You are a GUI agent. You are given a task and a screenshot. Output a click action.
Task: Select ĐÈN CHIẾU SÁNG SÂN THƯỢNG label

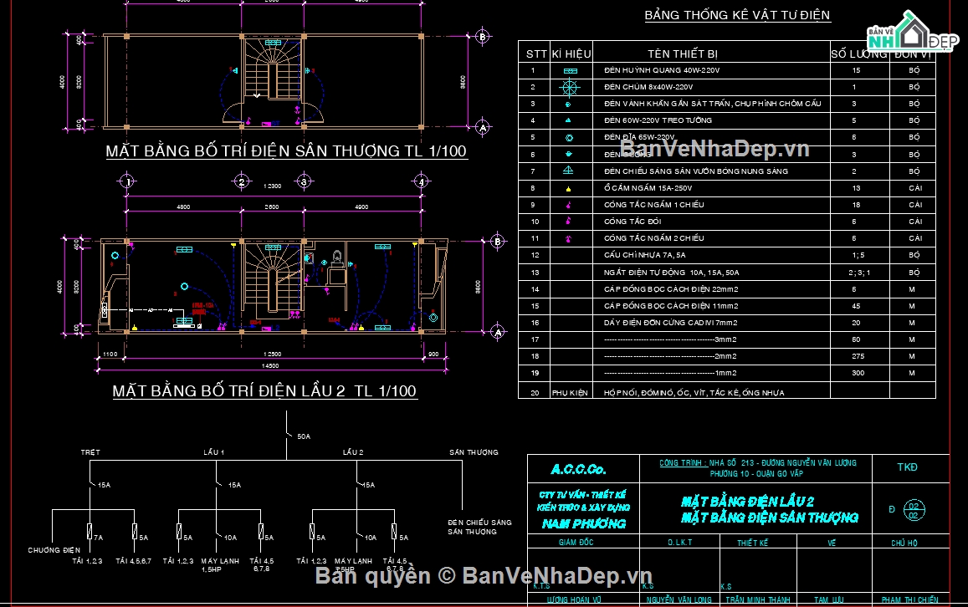coord(479,527)
